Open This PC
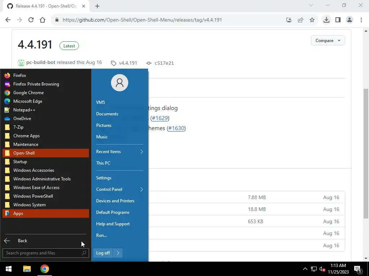Screen dimensions: 369x276 (x=120, y=163)
